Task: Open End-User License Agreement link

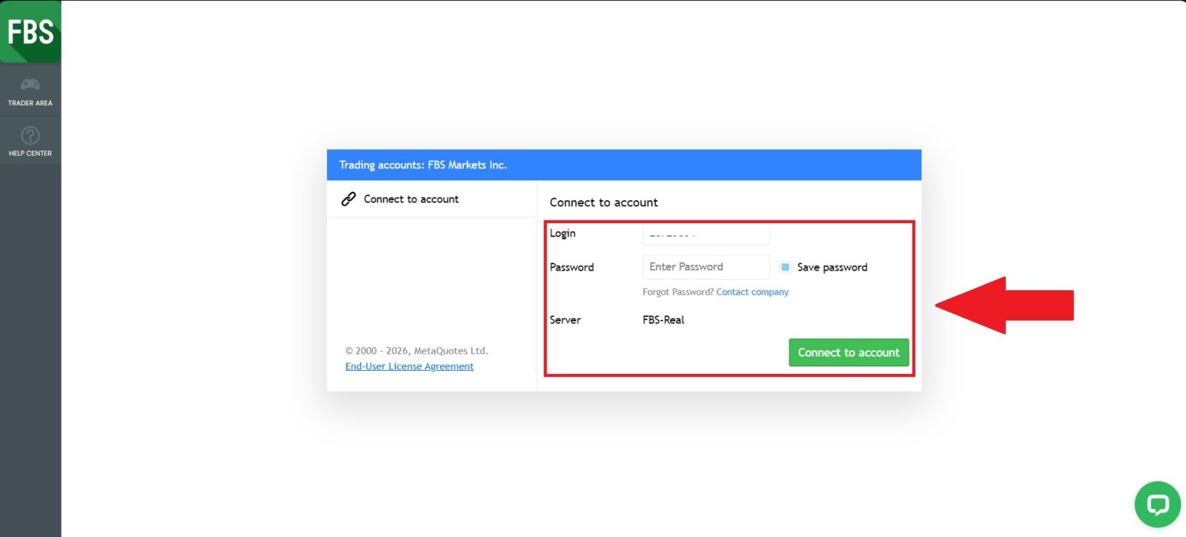Action: click(409, 366)
